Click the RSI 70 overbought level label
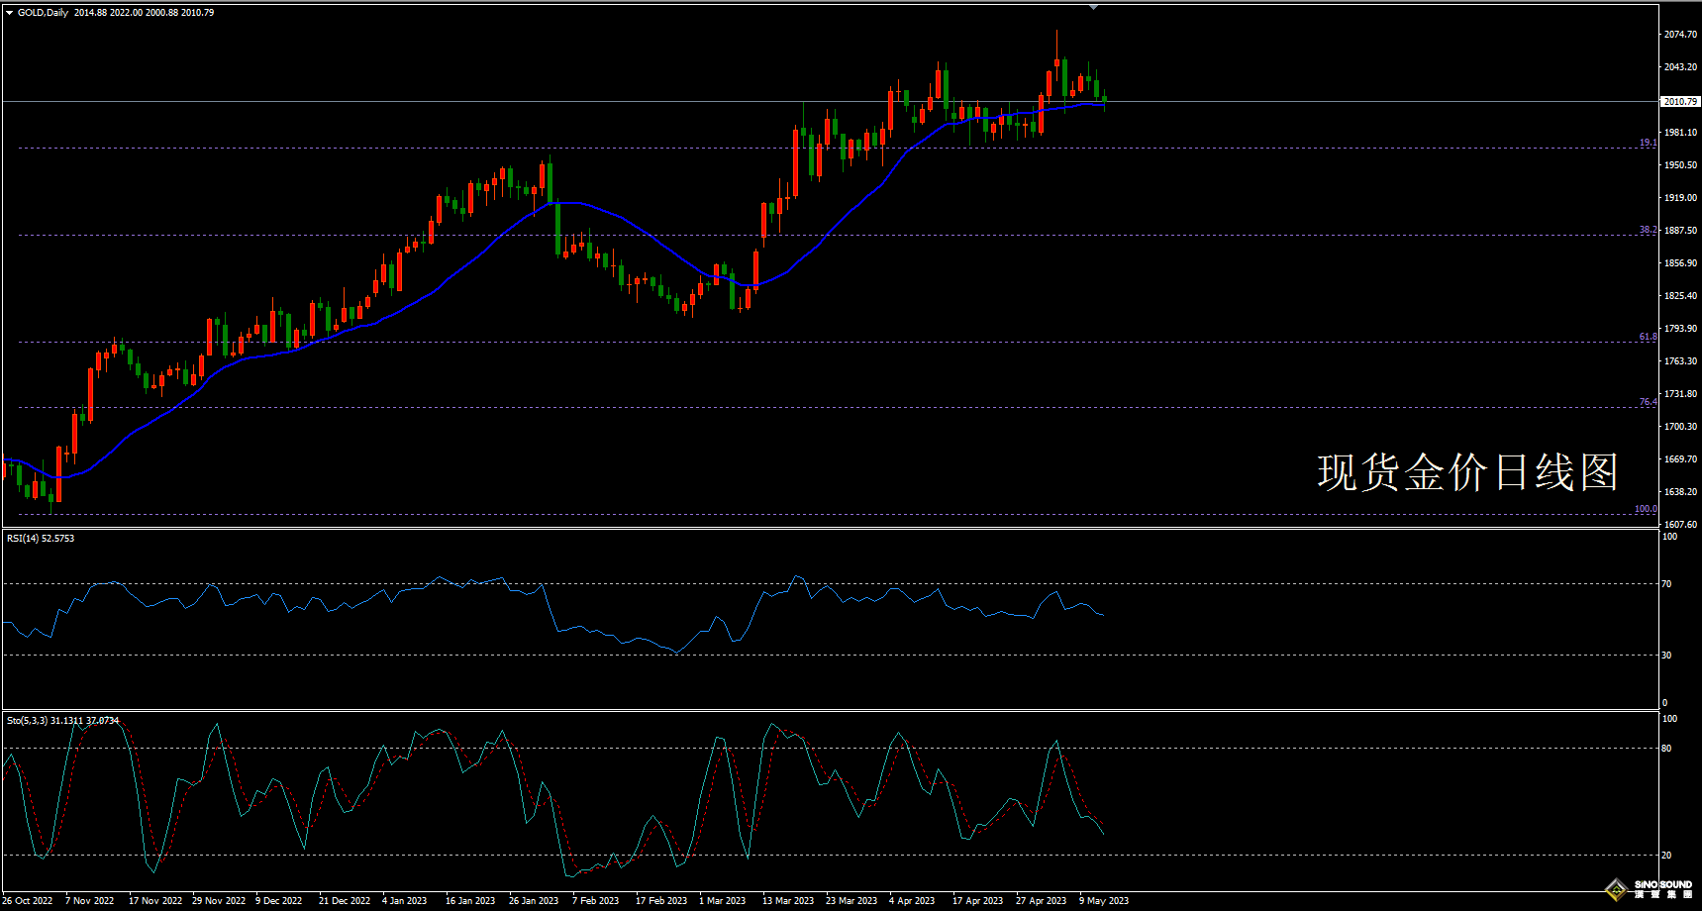The height and width of the screenshot is (911, 1702). point(1666,584)
